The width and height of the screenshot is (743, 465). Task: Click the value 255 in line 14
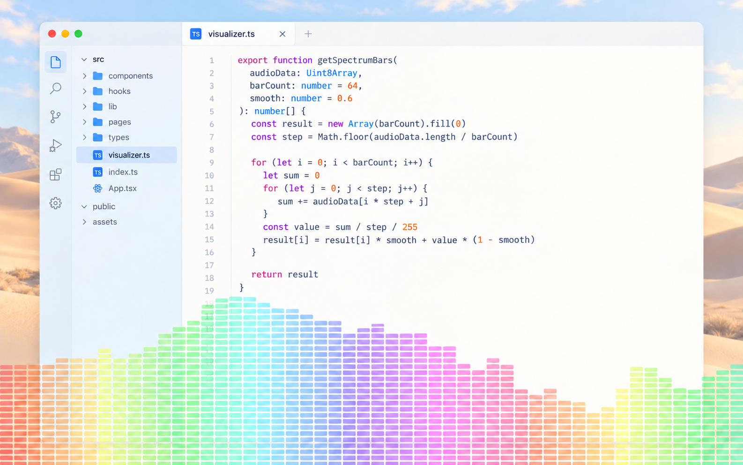tap(410, 227)
